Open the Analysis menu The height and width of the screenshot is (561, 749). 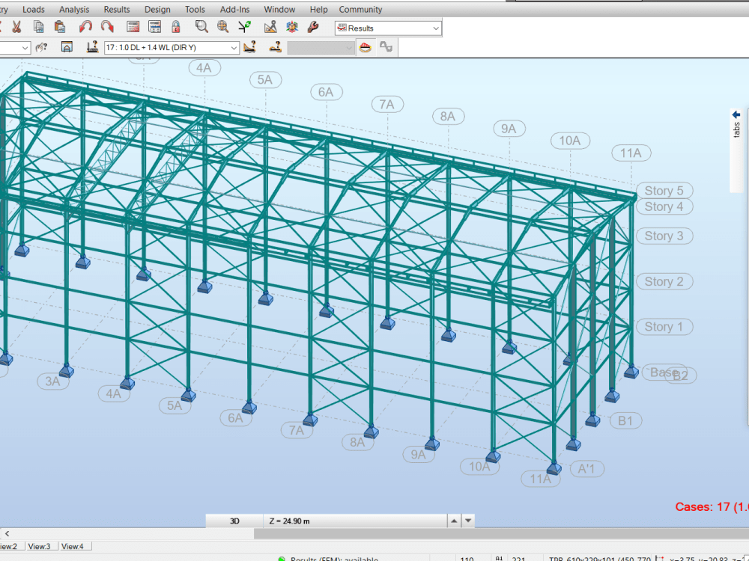[x=74, y=10]
